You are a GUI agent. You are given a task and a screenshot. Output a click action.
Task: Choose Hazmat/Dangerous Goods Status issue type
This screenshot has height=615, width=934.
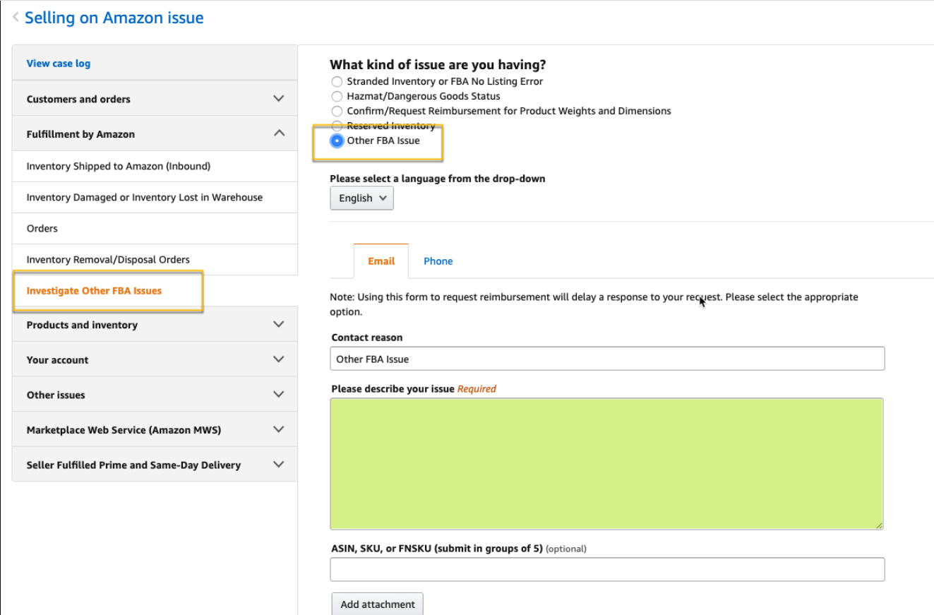tap(337, 96)
